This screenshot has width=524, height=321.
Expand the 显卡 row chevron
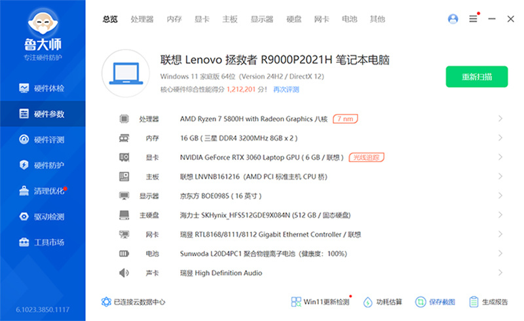500,157
